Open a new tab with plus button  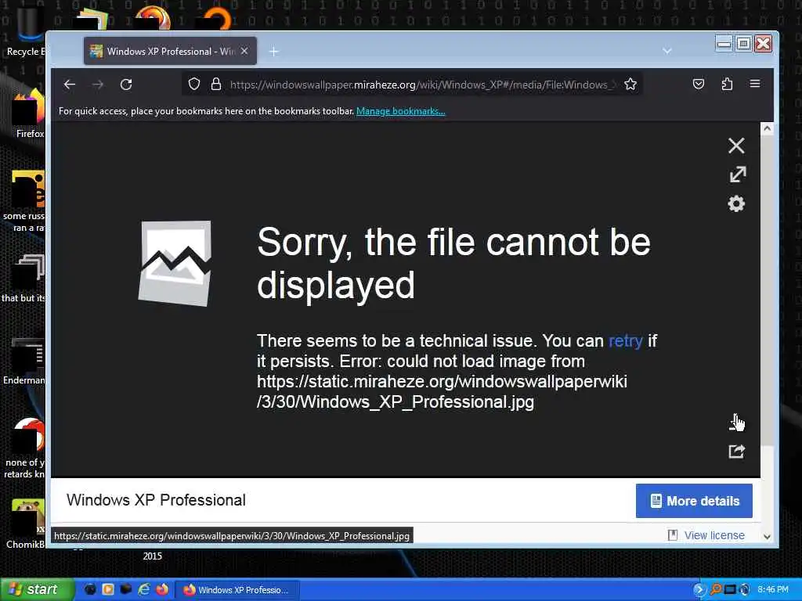274,51
